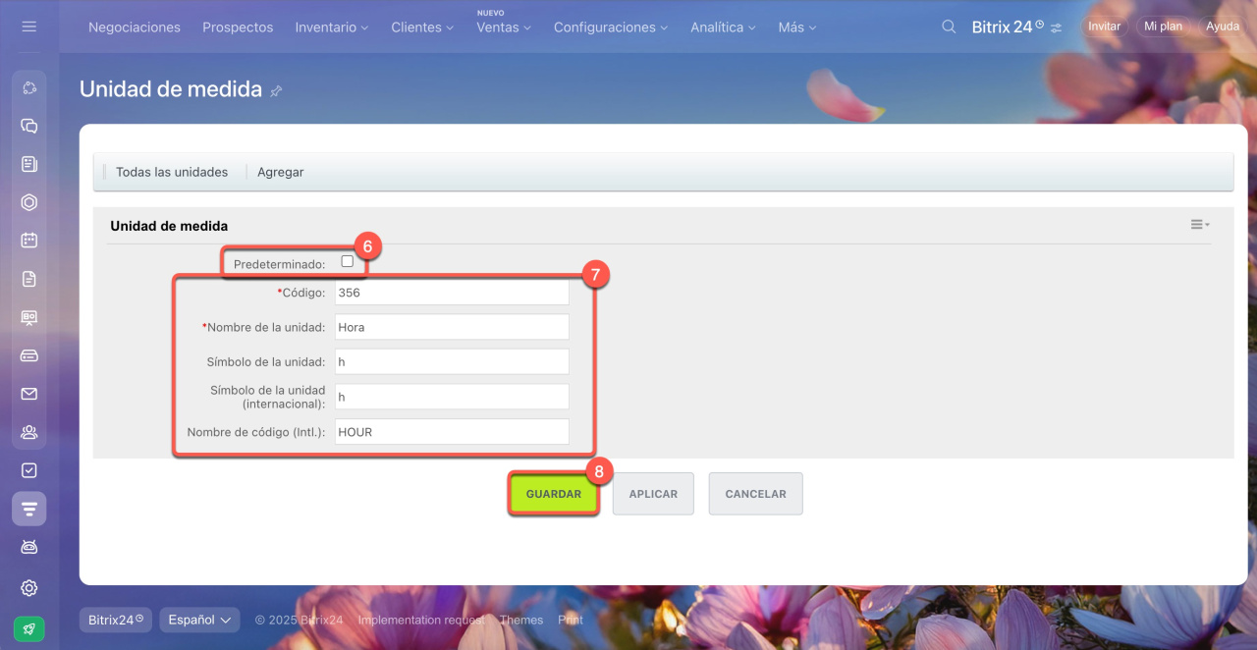The width and height of the screenshot is (1257, 650).
Task: Click the search magnifier icon
Action: pos(949,27)
